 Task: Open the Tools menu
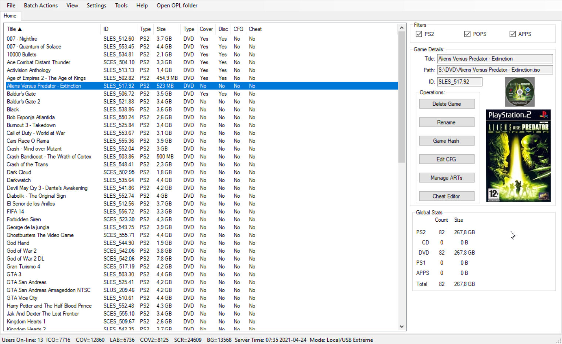pyautogui.click(x=121, y=6)
